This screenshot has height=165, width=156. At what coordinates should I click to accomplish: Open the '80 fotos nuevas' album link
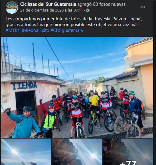(x=110, y=4)
